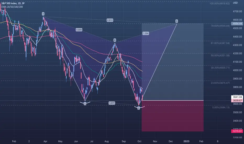Select the D point marker of the pattern

[176, 21]
